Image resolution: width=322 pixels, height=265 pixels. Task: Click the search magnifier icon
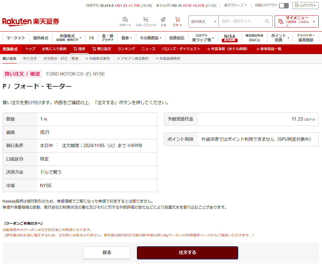click(267, 21)
